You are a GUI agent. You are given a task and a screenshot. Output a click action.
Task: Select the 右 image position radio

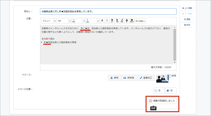tap(167, 91)
